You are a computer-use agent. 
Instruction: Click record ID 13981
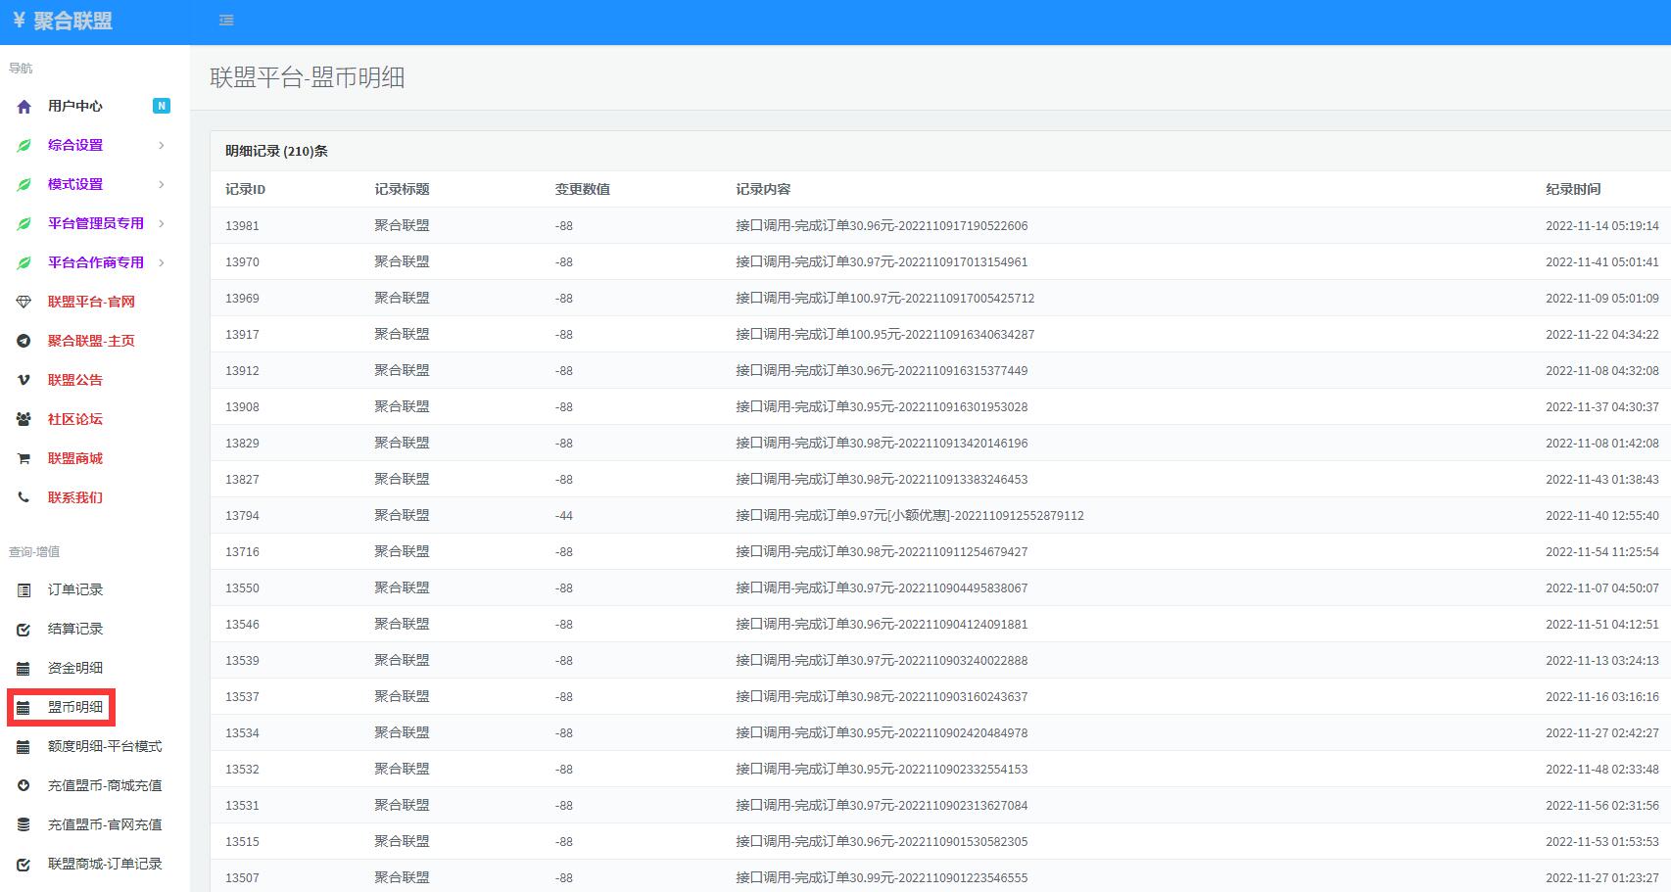[x=242, y=225]
